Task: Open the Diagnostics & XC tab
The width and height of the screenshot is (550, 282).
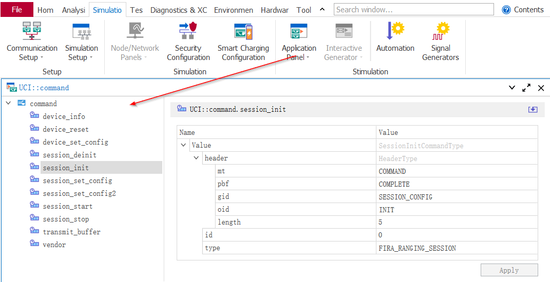Action: [x=179, y=10]
